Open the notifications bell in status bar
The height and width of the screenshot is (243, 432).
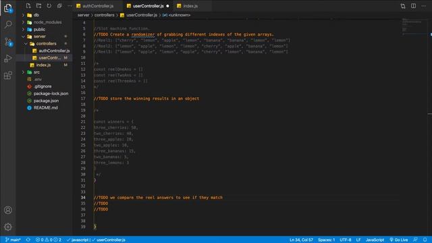[425, 240]
